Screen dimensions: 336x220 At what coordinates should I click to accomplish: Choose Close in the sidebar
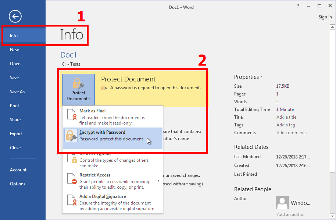coord(23,148)
